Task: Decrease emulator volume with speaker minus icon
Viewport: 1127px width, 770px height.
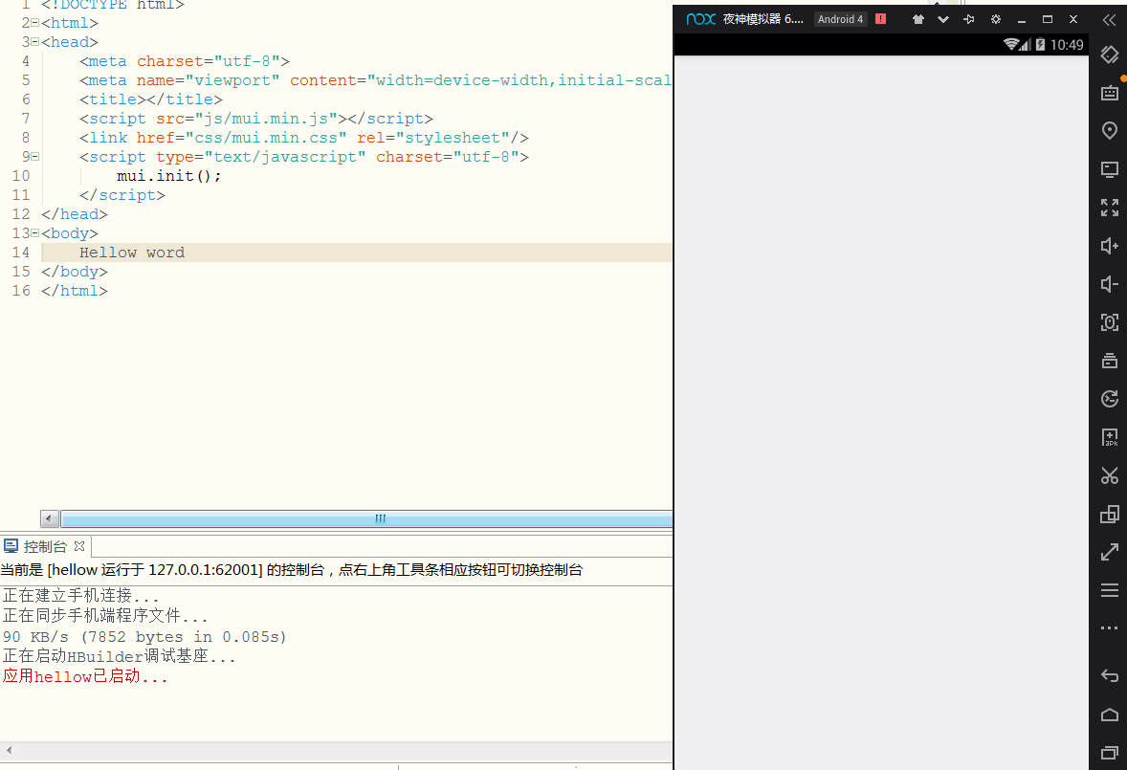Action: [x=1110, y=284]
